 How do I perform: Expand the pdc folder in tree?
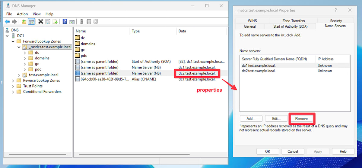click(25, 69)
